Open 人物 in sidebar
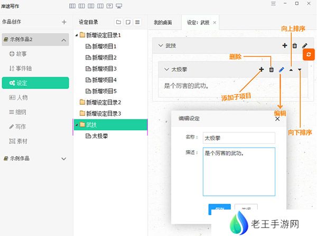 click(x=18, y=97)
